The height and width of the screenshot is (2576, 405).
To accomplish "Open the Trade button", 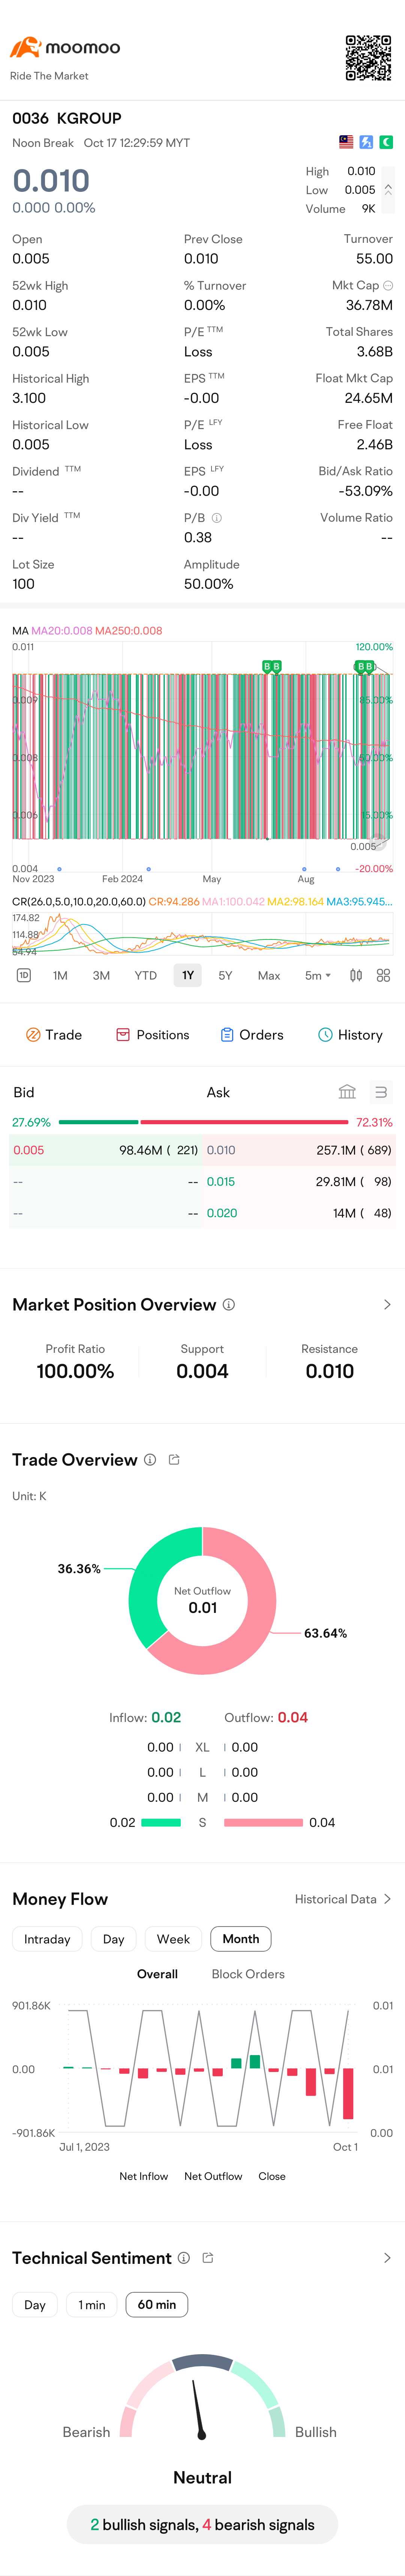I will (x=54, y=1035).
